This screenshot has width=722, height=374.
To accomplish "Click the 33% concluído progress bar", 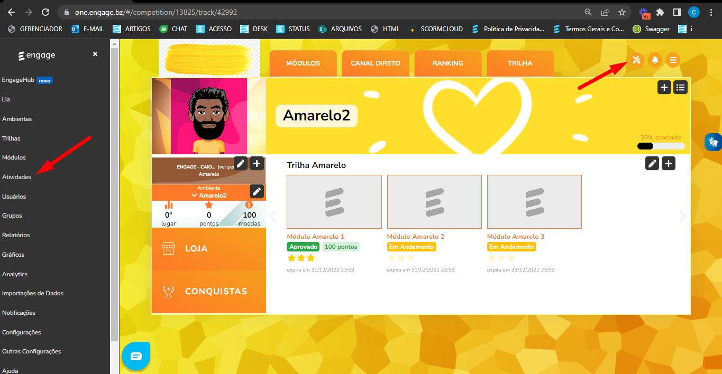I will (661, 146).
